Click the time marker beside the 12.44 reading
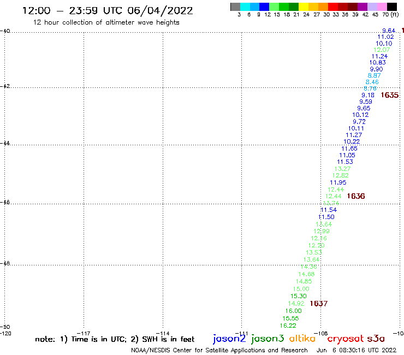The height and width of the screenshot is (355, 404). (x=356, y=196)
